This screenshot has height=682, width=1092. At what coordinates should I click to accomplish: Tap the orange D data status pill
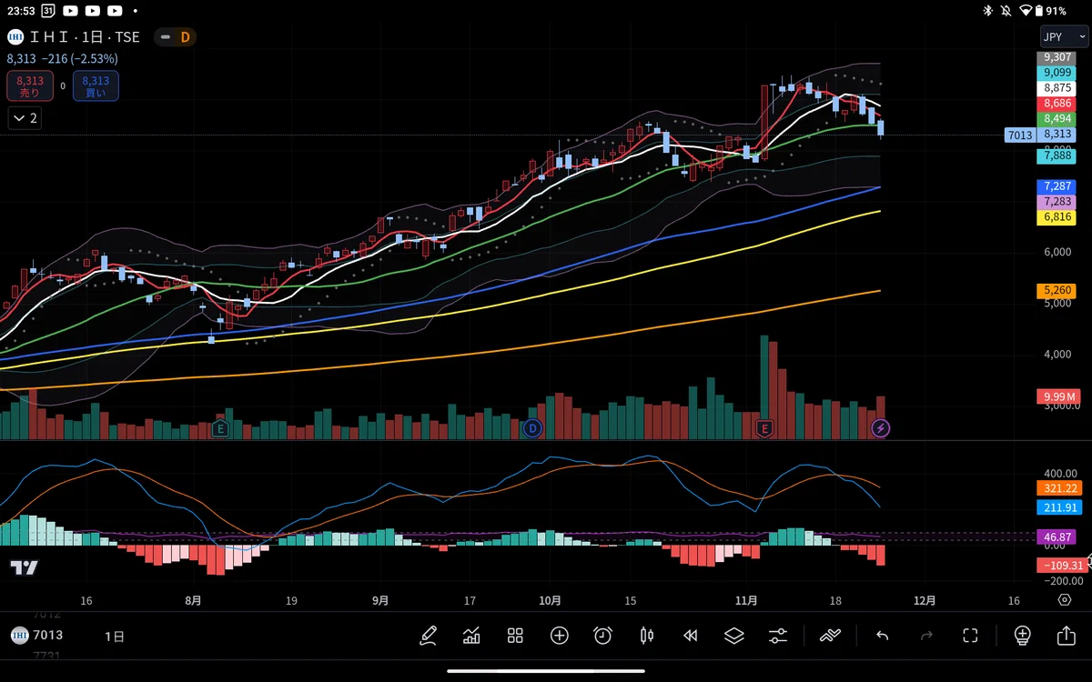click(x=176, y=37)
